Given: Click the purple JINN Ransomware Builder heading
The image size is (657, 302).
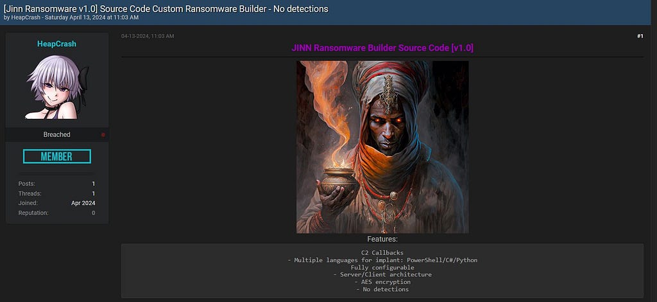Looking at the screenshot, I should tap(382, 48).
